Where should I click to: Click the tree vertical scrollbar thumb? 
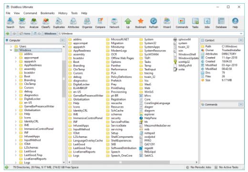coord(64,79)
